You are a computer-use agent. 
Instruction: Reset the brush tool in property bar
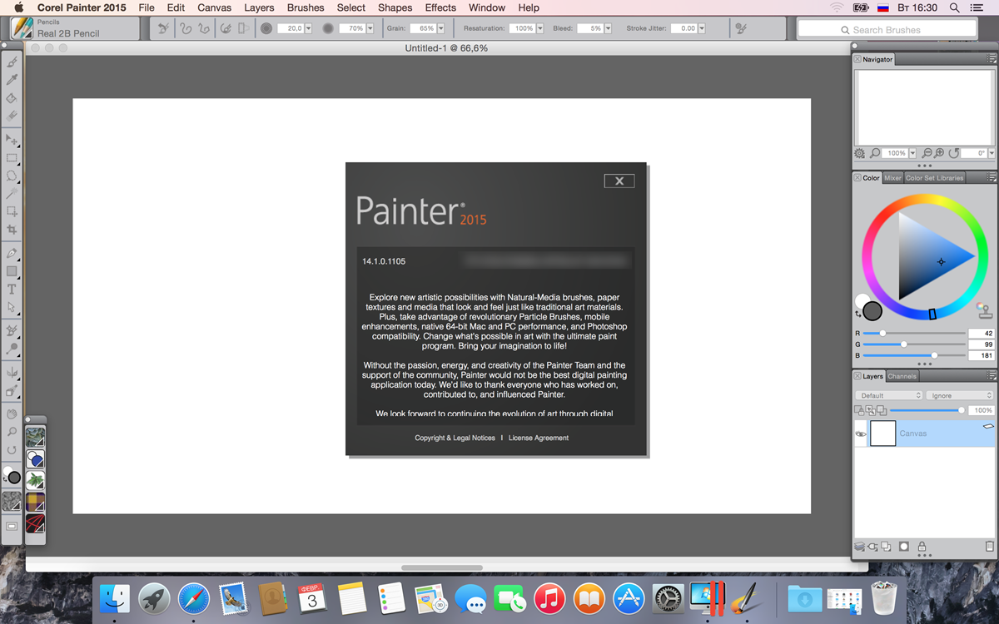163,28
